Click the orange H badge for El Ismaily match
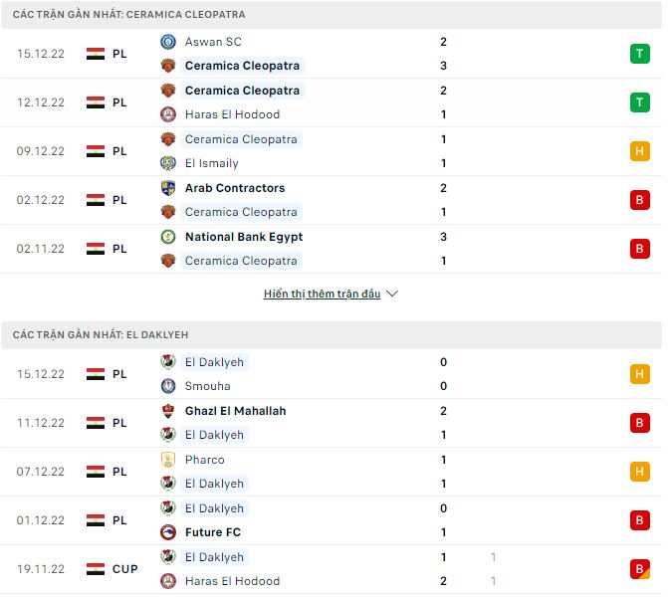668x597 pixels. (640, 151)
